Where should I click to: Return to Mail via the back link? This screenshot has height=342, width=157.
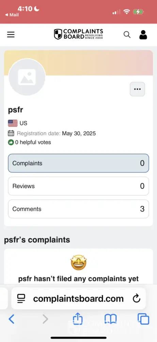(12, 15)
